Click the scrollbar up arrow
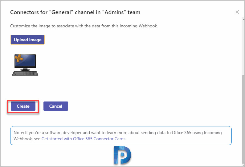The width and height of the screenshot is (245, 167). [x=243, y=19]
